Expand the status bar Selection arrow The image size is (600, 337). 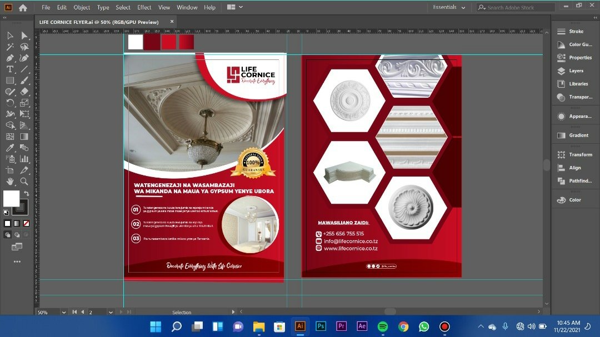[x=233, y=312]
